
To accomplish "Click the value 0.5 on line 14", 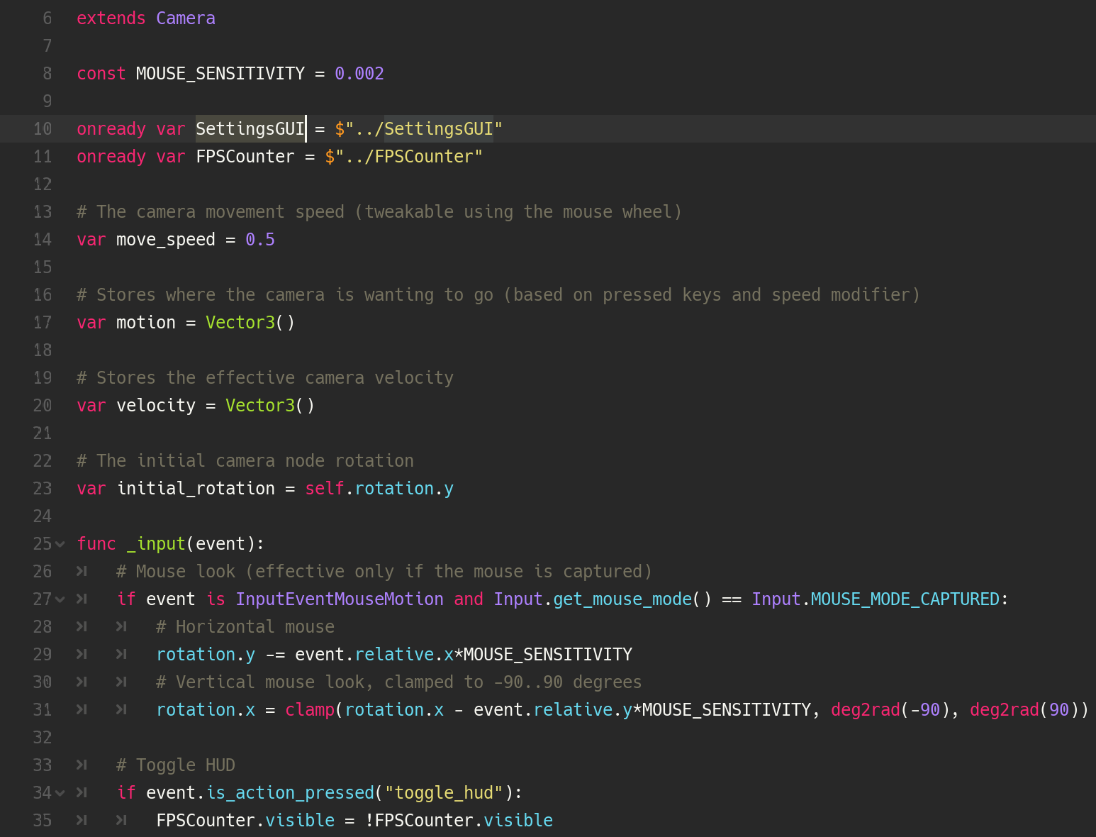I will point(260,240).
